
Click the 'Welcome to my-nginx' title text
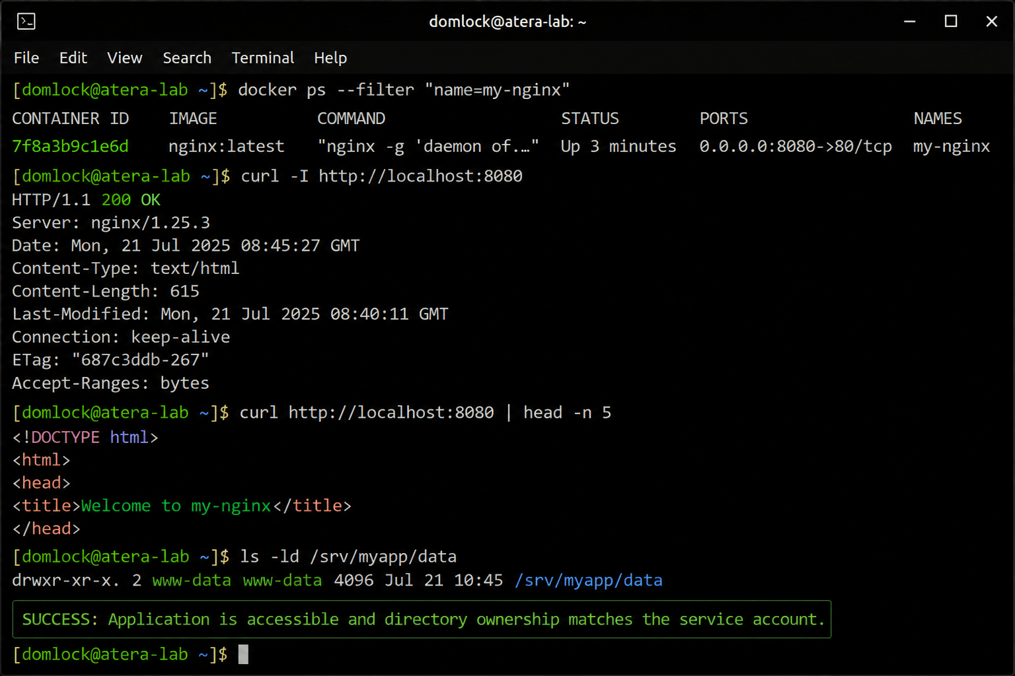coord(176,506)
